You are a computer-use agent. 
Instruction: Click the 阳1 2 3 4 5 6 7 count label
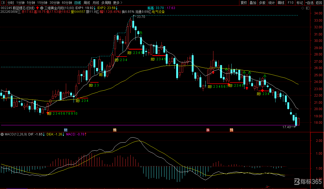218,86
